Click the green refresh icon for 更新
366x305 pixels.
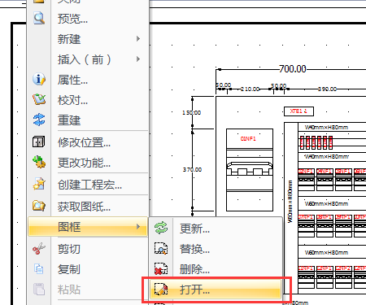pos(161,228)
